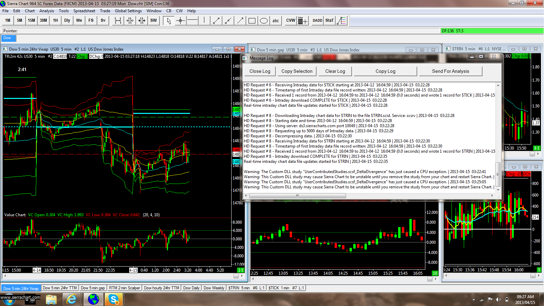Select the rectangle drawing tool

pyautogui.click(x=252, y=21)
